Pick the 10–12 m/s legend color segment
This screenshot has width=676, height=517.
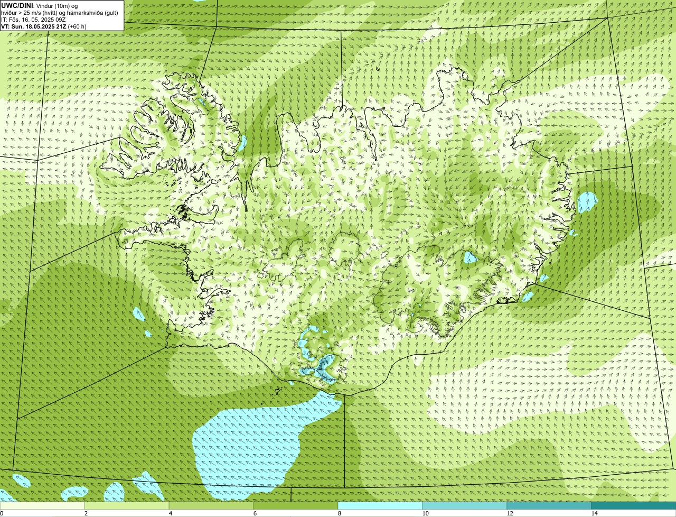tap(465, 505)
